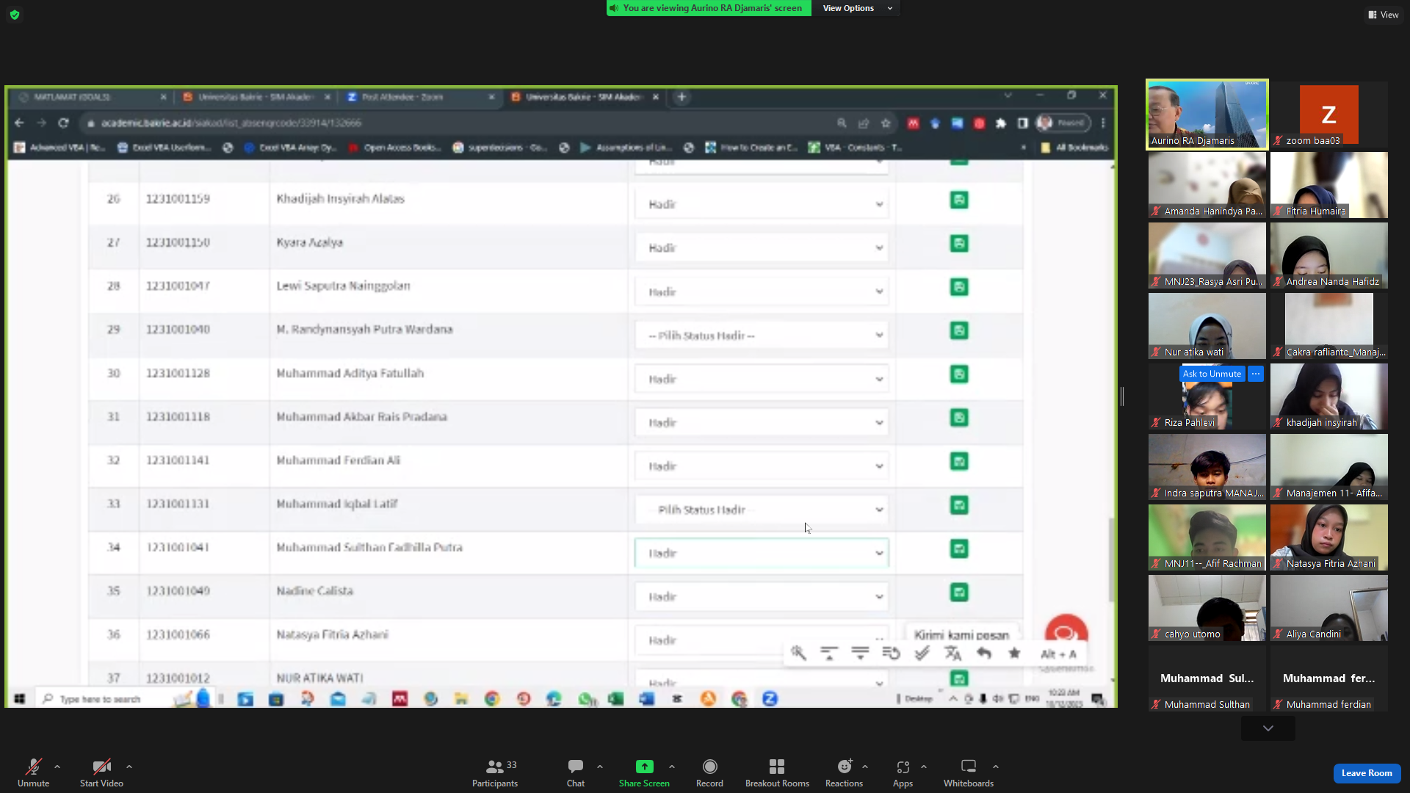This screenshot has width=1410, height=793.
Task: Open the Participants panel
Action: [495, 772]
